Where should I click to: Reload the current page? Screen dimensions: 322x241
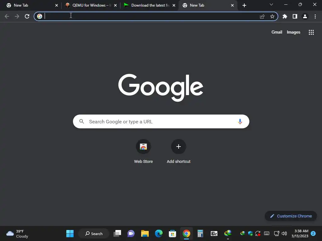click(27, 16)
